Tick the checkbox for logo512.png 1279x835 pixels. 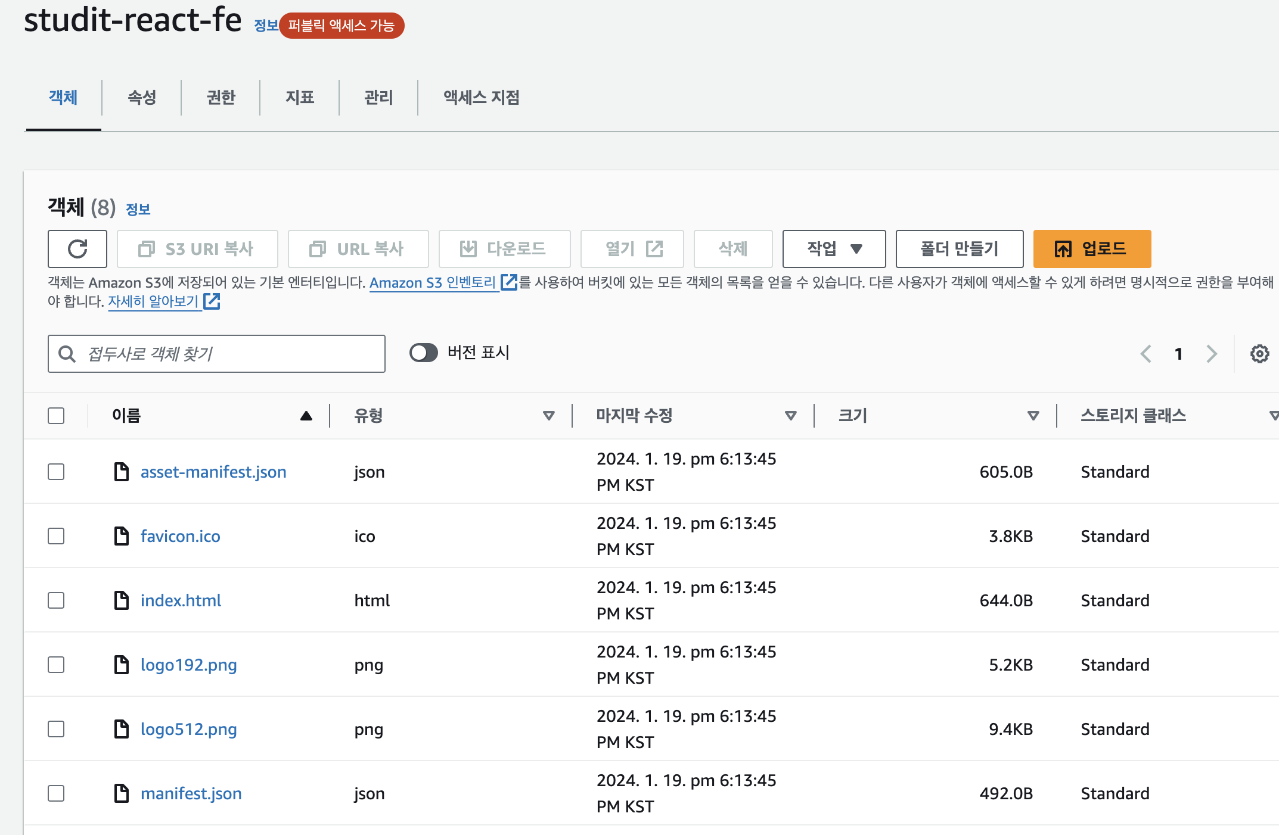pos(56,729)
